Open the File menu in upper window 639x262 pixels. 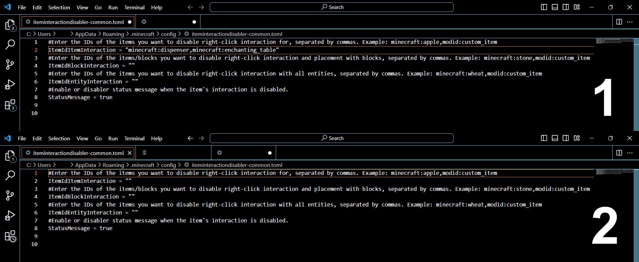[x=22, y=7]
